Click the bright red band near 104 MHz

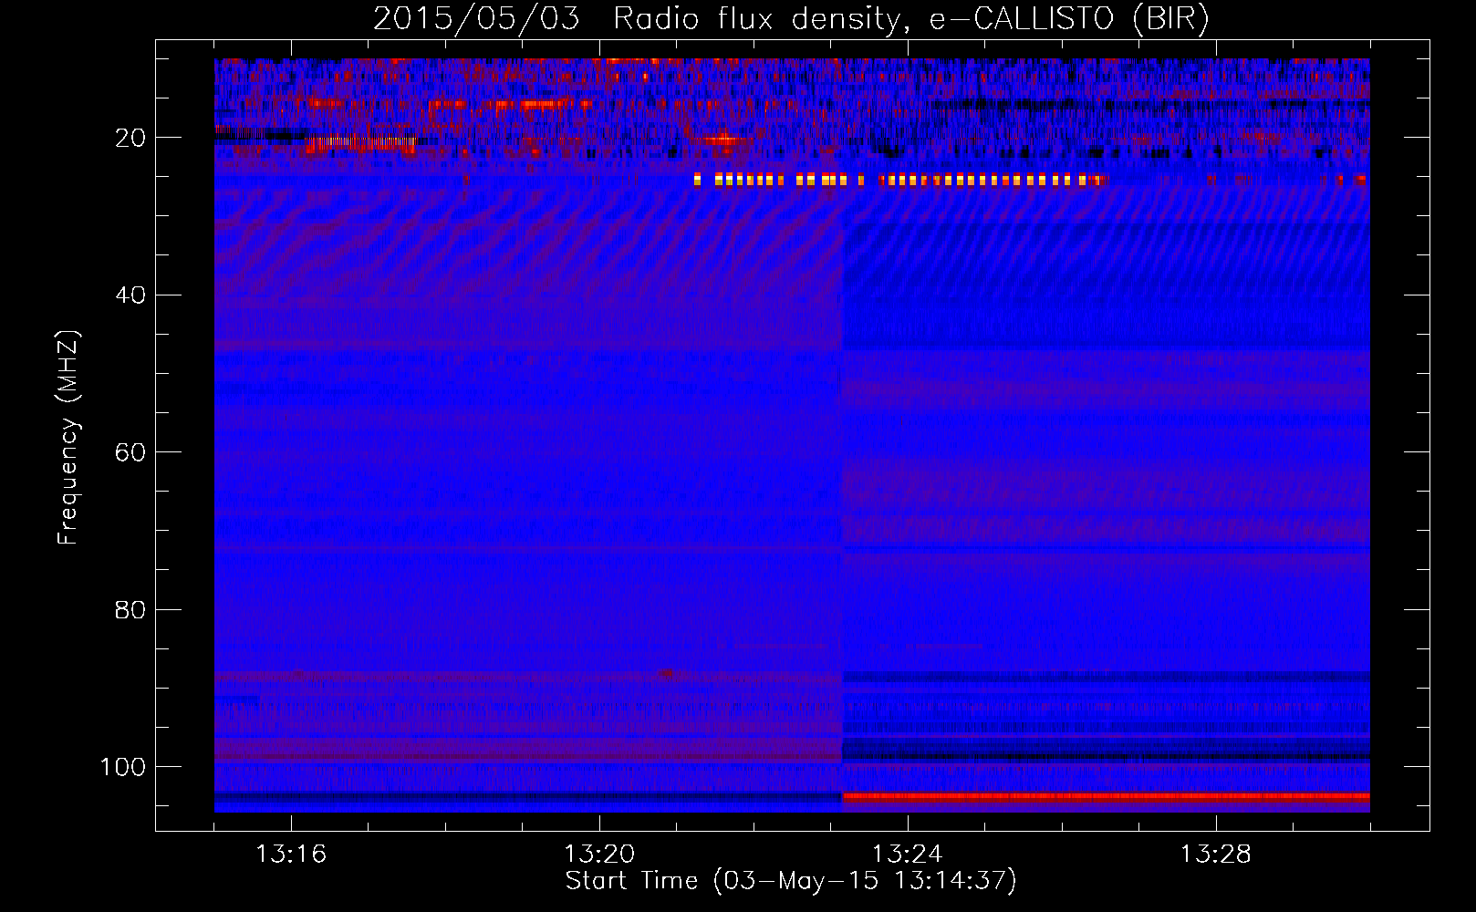[x=1106, y=797]
